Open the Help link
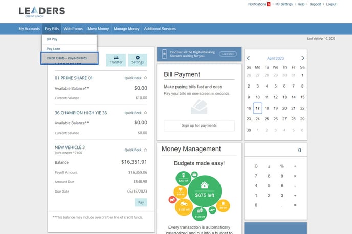 (x=301, y=4)
